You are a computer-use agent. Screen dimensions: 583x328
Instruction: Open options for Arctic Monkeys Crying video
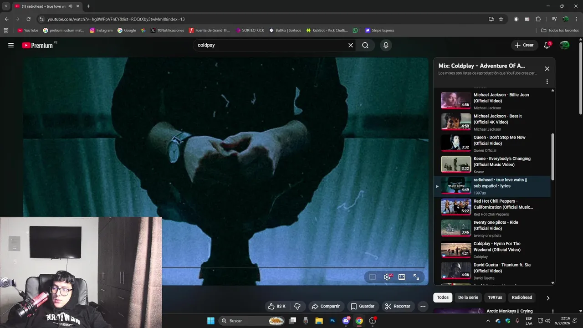tap(553, 312)
